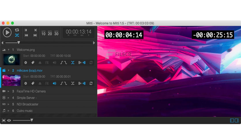Collapse the Welcome.png cue disclosure triangle
The image size is (241, 140).
[9, 50]
